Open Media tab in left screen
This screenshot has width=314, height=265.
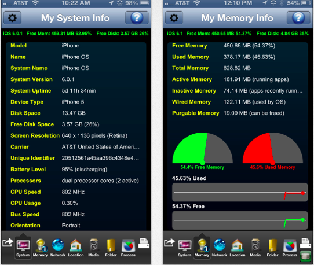point(93,248)
